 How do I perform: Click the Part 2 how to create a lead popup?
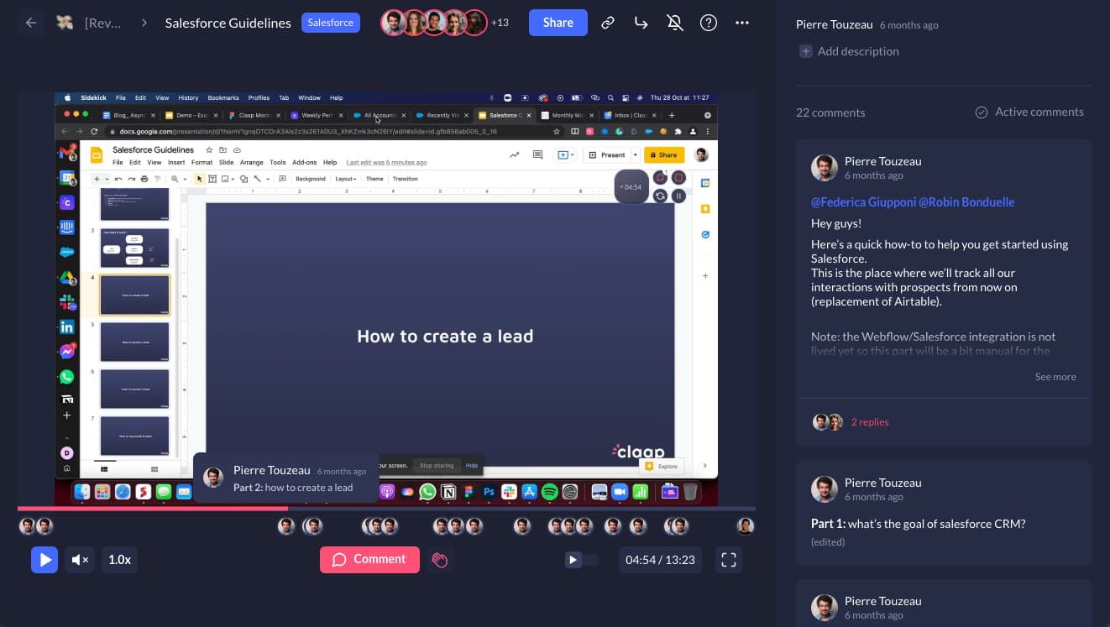click(x=286, y=478)
